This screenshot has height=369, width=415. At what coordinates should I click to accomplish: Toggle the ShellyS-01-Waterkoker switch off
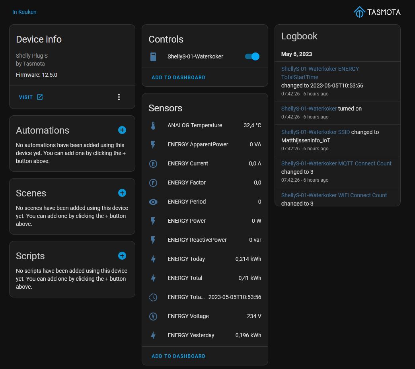tap(252, 56)
